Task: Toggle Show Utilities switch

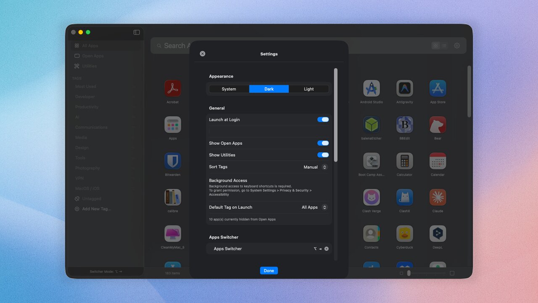Action: (x=323, y=155)
